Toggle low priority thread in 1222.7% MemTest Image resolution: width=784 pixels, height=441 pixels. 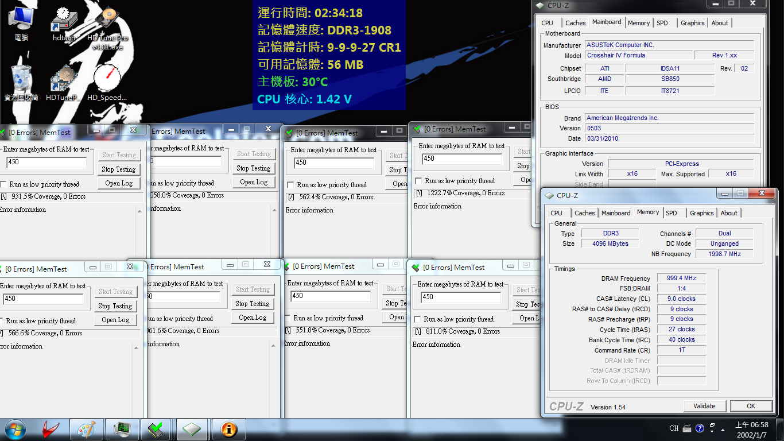click(x=418, y=181)
